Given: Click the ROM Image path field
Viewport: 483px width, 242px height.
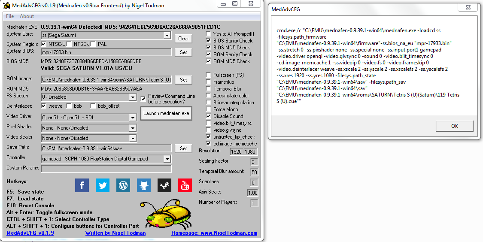Looking at the screenshot, I should pos(106,80).
